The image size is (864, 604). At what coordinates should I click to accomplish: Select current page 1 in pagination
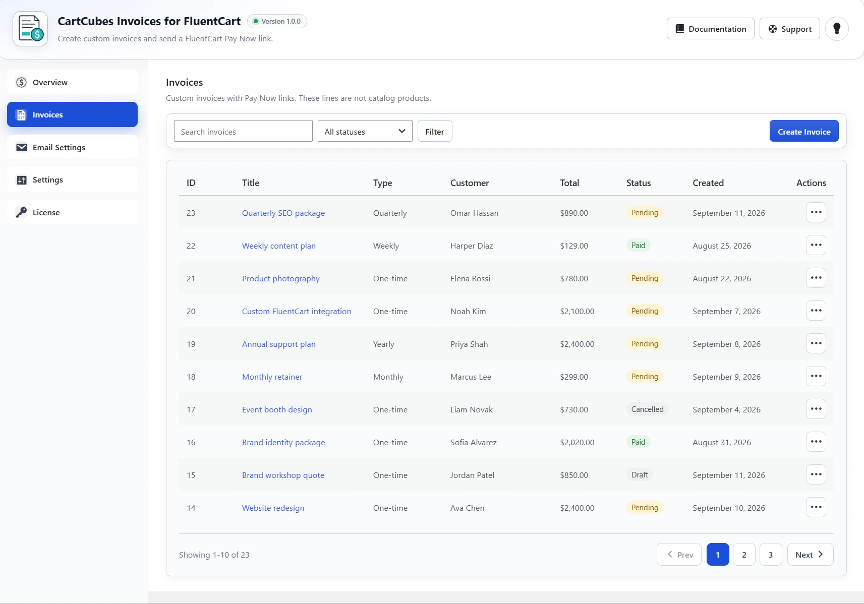[x=718, y=555]
